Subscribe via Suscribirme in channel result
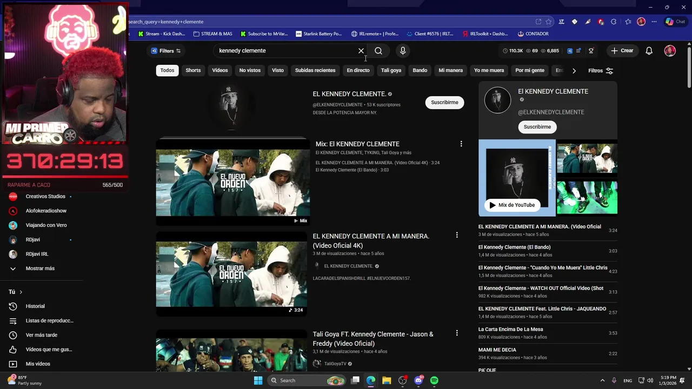 coord(444,102)
